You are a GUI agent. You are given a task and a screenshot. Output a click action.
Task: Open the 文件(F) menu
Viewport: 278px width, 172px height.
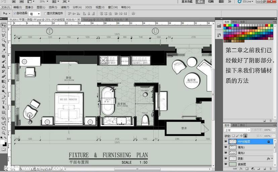tap(6, 7)
